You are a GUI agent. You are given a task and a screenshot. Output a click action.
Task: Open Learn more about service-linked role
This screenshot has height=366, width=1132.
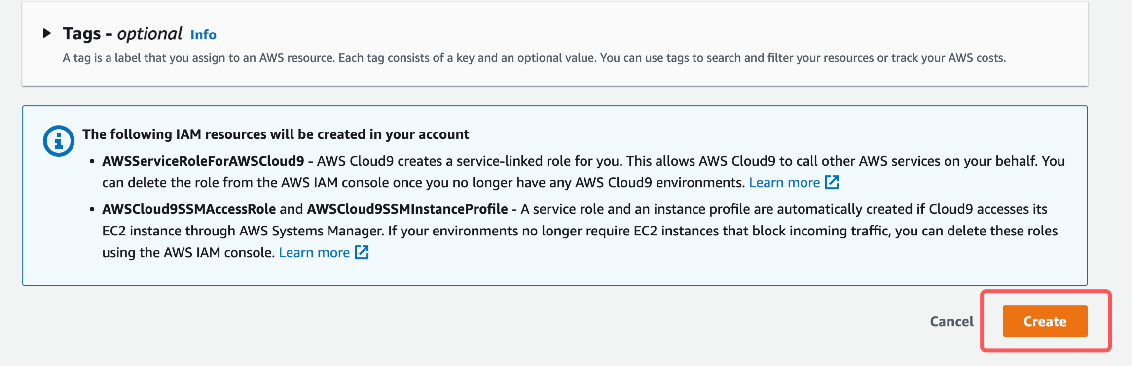784,183
